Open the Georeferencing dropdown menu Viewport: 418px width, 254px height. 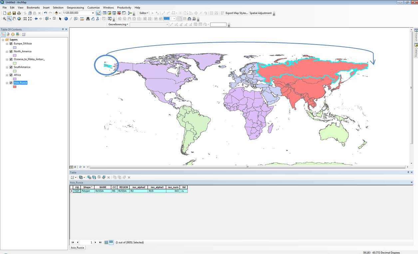pos(118,24)
